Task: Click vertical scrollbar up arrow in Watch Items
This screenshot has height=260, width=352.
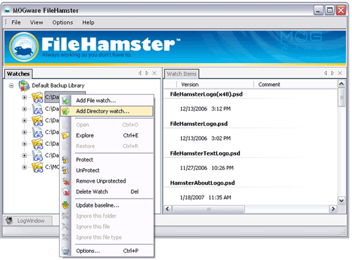Action: point(341,84)
